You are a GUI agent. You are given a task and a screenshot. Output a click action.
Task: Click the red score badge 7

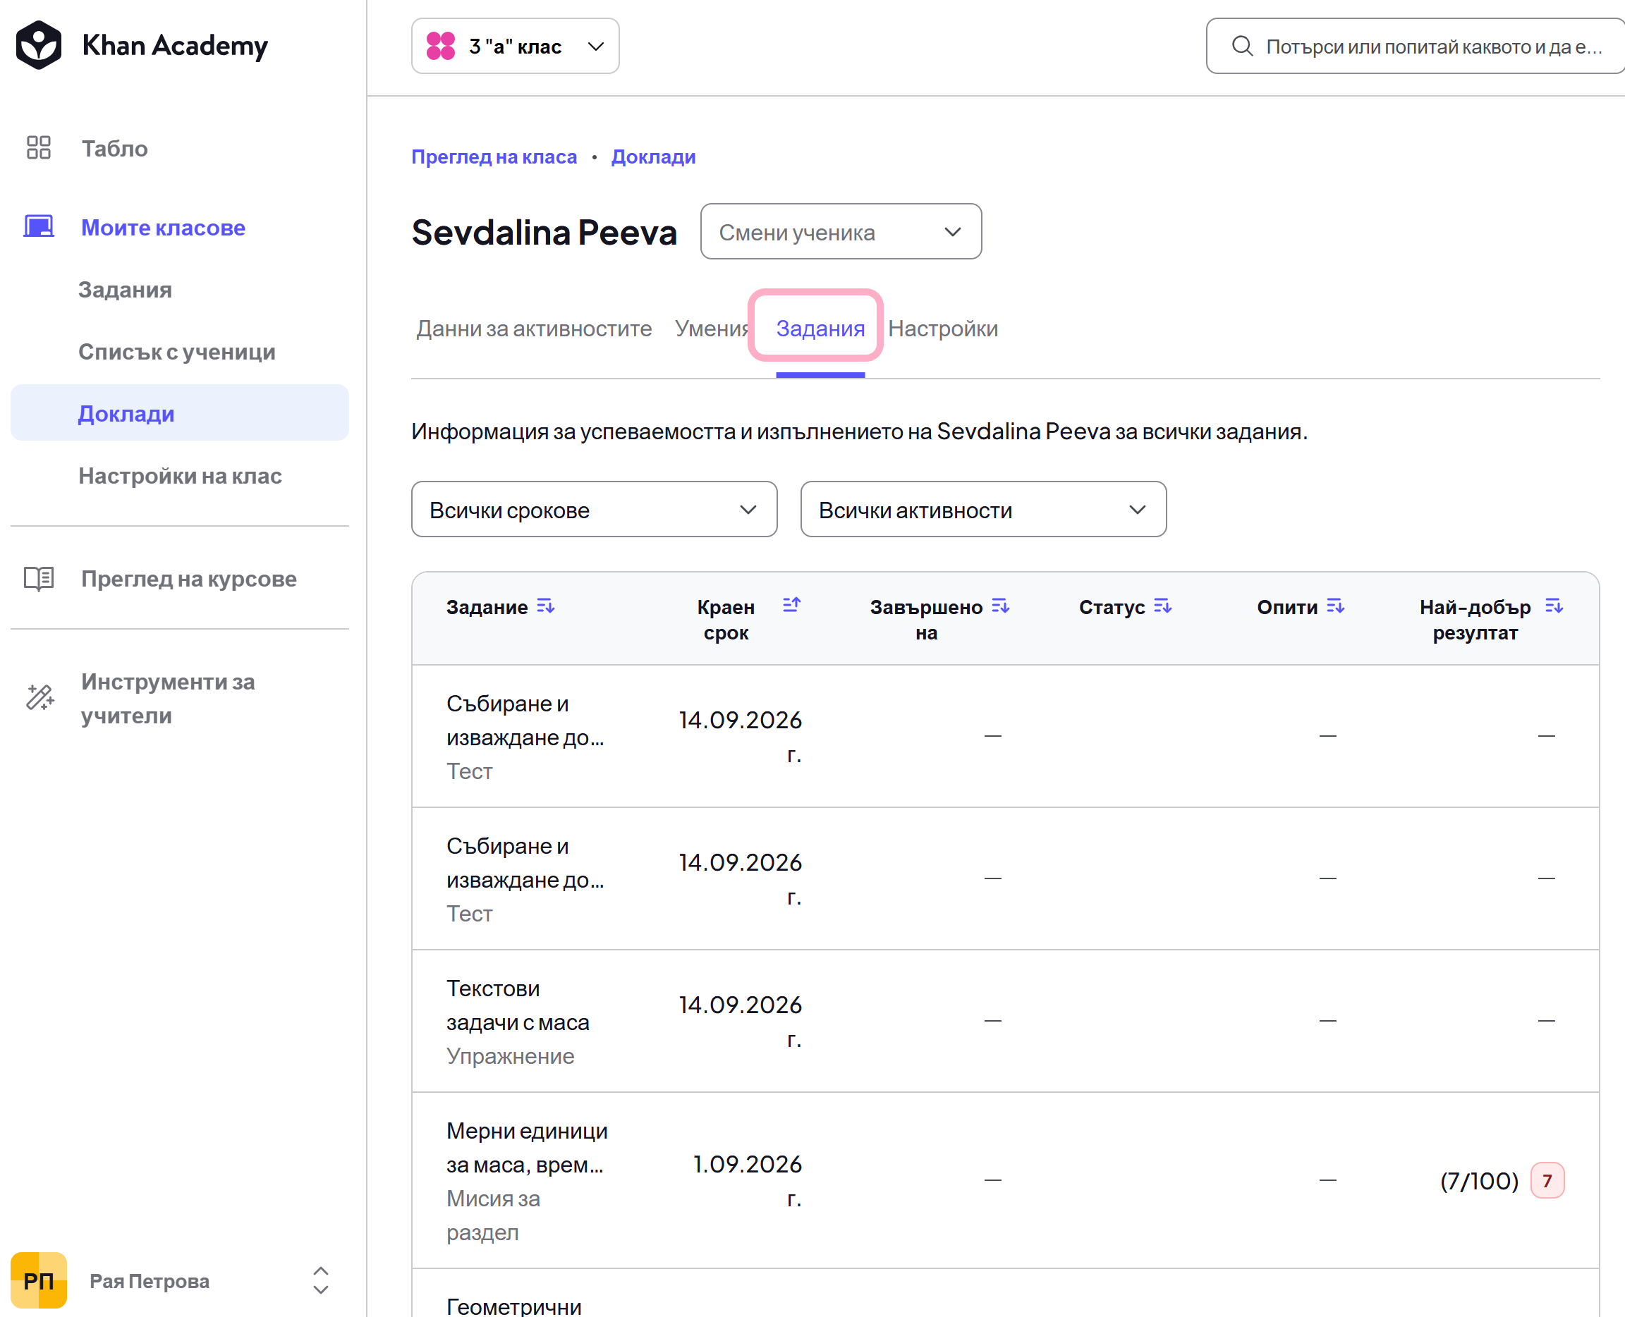point(1547,1180)
